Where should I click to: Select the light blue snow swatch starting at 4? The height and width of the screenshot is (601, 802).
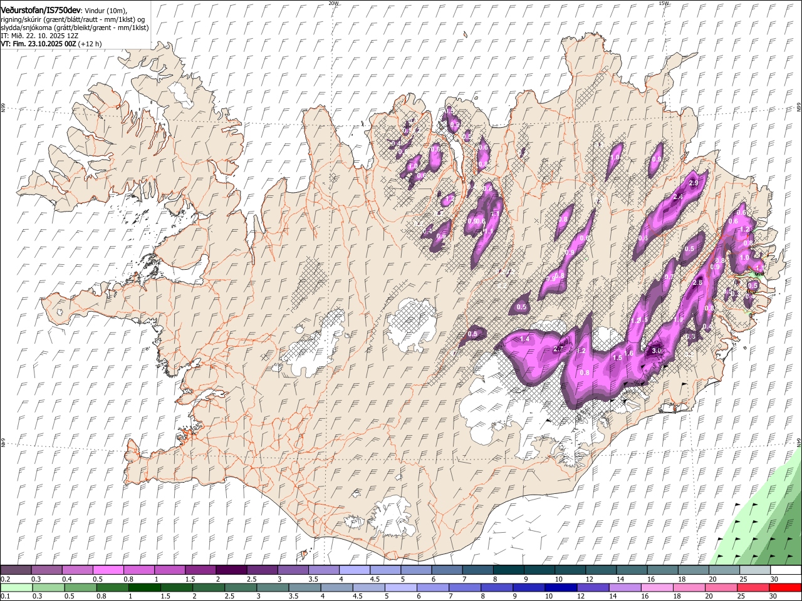[x=355, y=570]
